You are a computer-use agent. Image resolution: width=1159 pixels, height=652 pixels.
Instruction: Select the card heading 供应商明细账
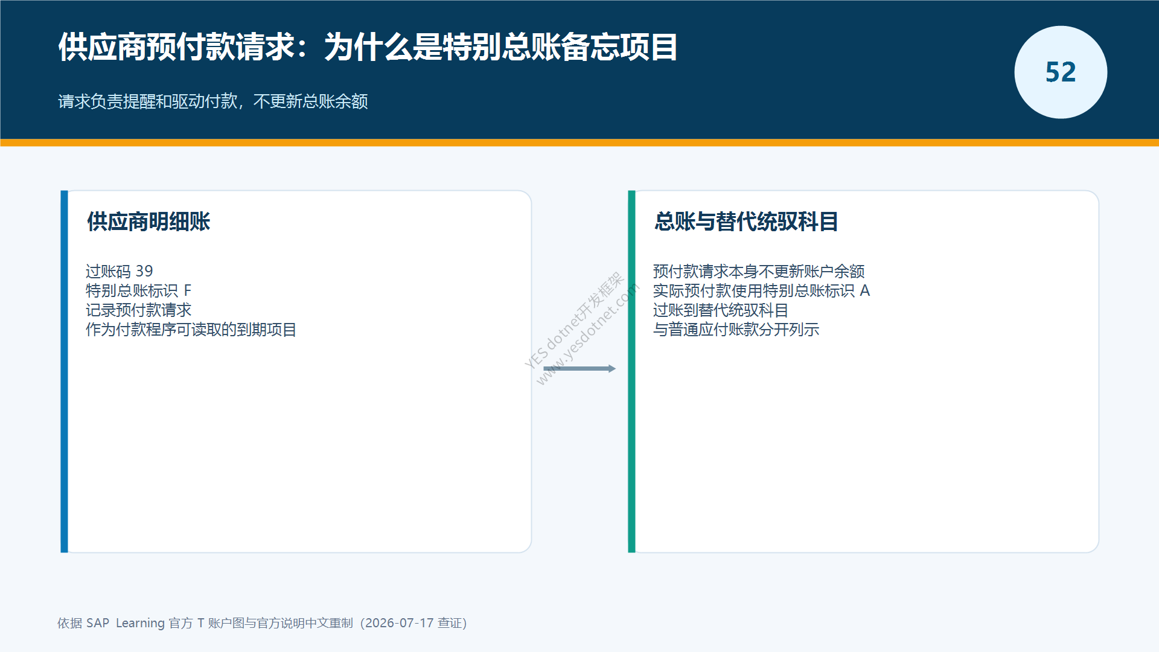coord(148,222)
